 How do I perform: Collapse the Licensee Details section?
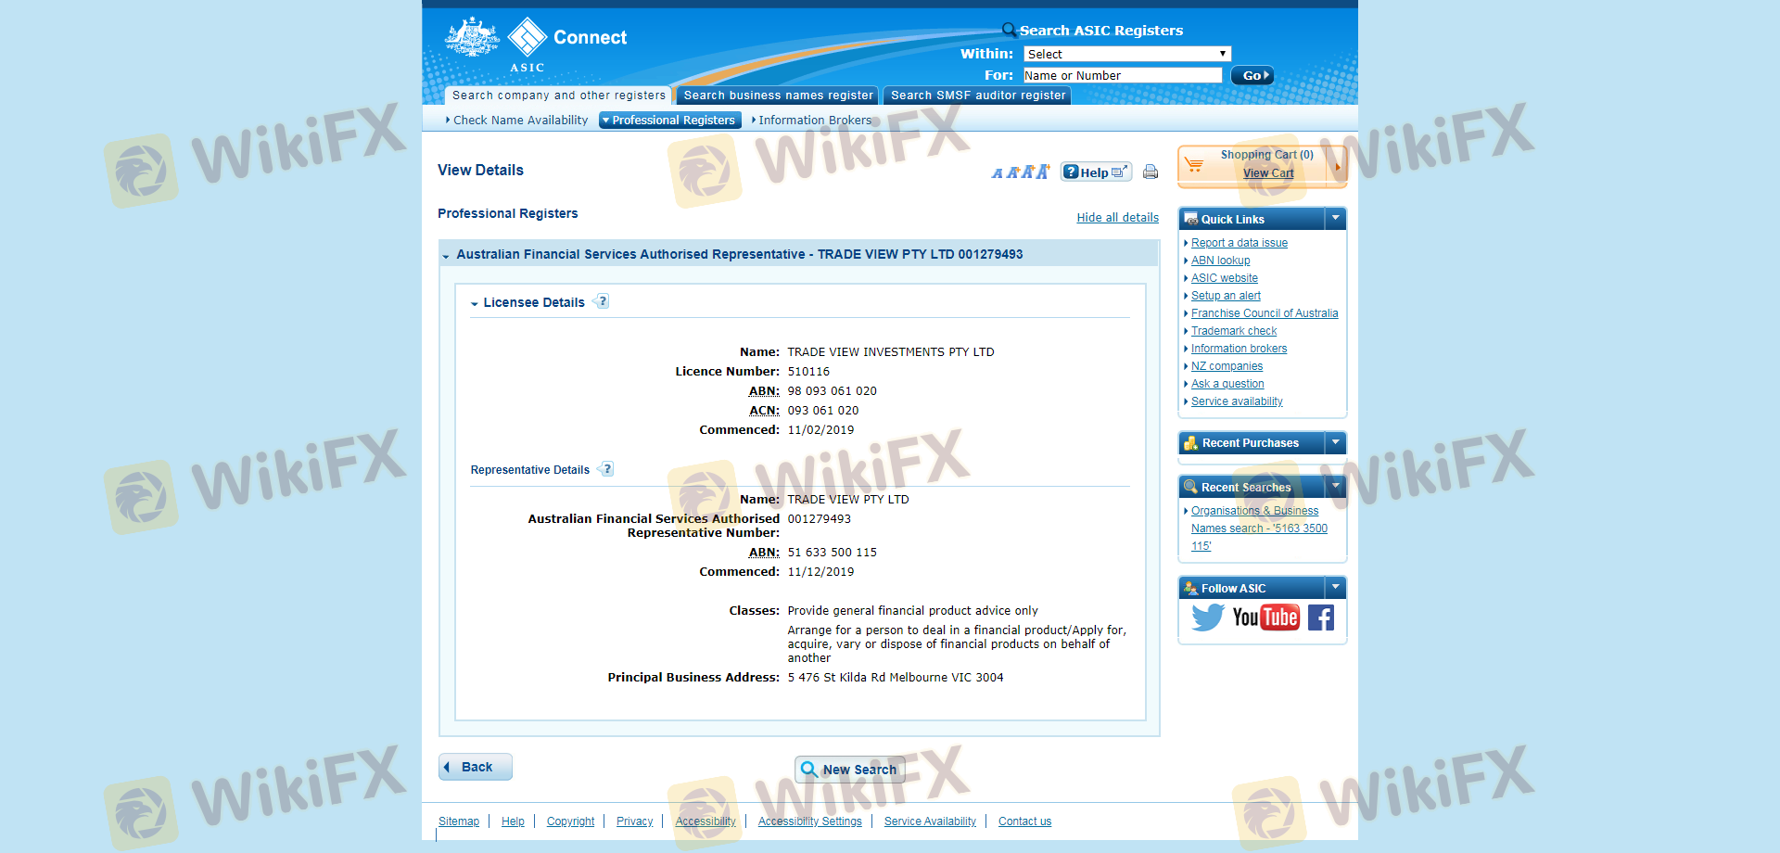[x=475, y=303]
